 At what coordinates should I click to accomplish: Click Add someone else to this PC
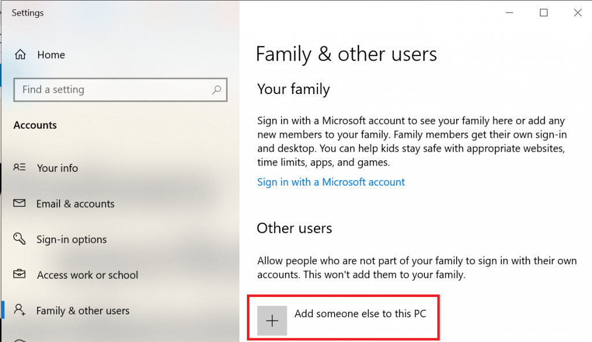pos(343,318)
